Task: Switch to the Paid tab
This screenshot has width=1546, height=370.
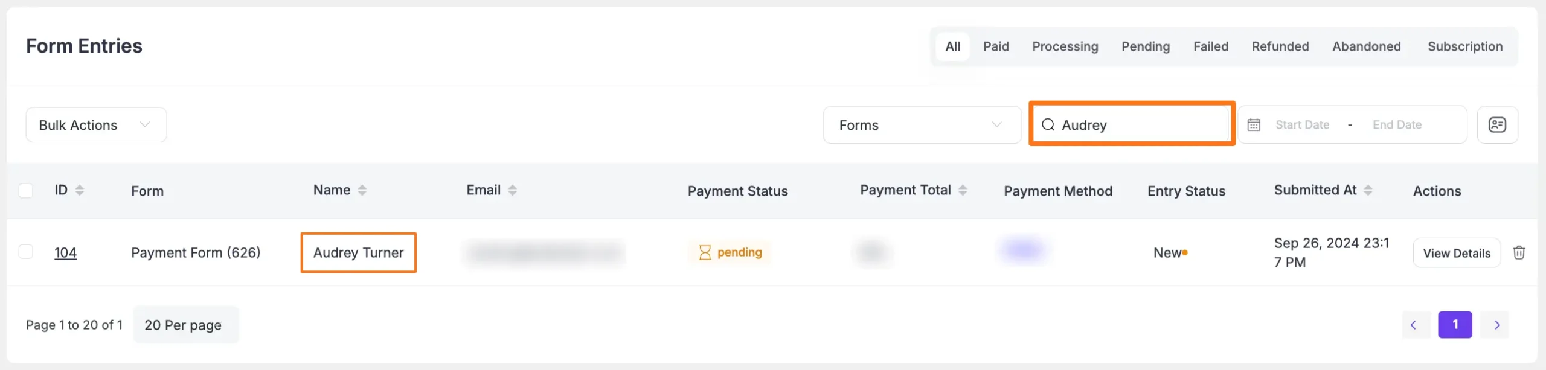Action: tap(996, 46)
